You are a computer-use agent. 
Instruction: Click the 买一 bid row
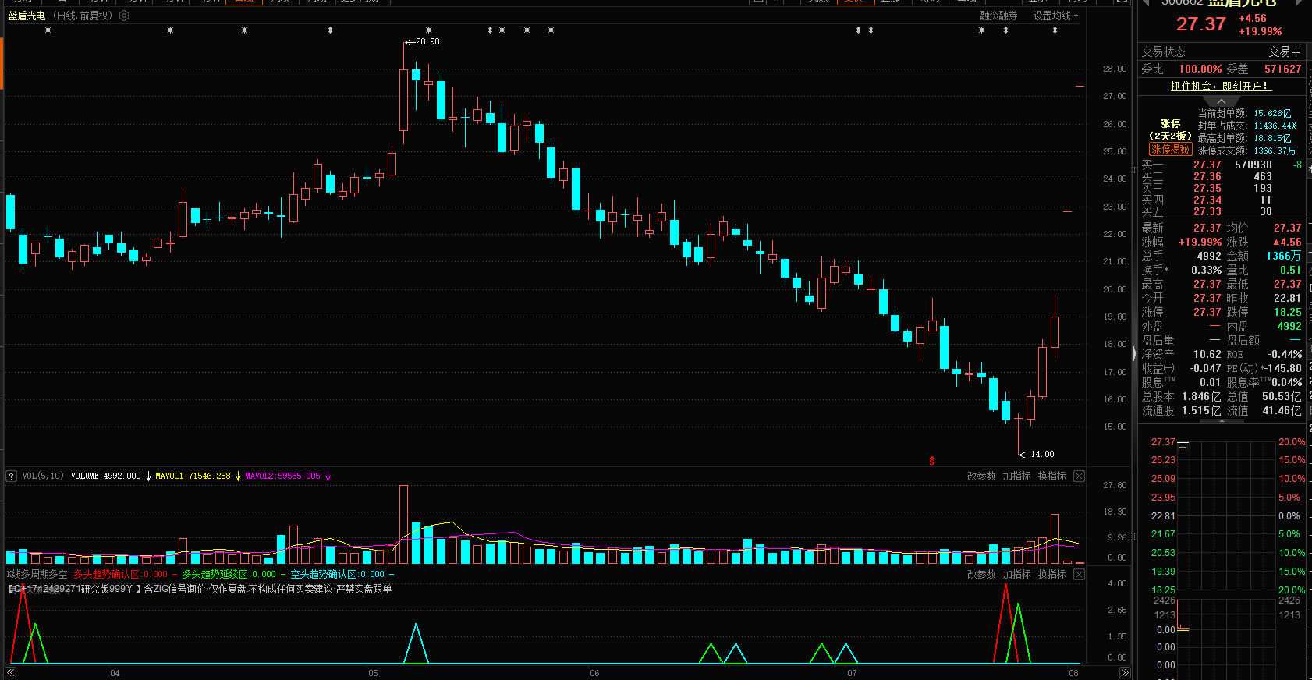click(x=1222, y=165)
